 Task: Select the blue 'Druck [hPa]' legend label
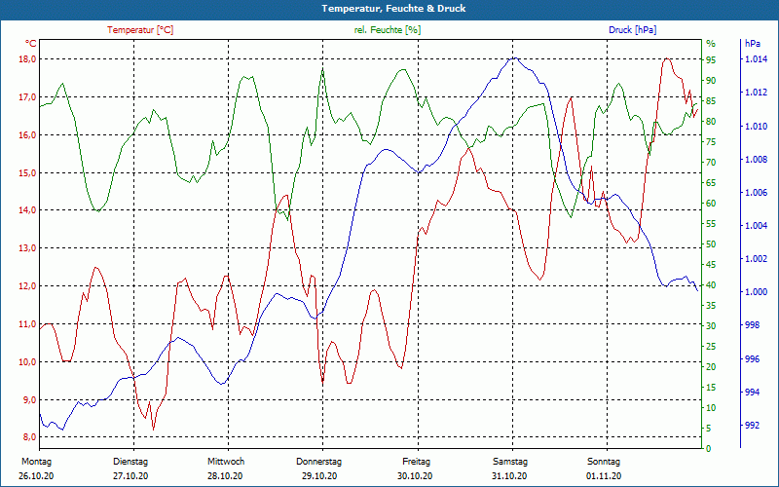click(632, 30)
